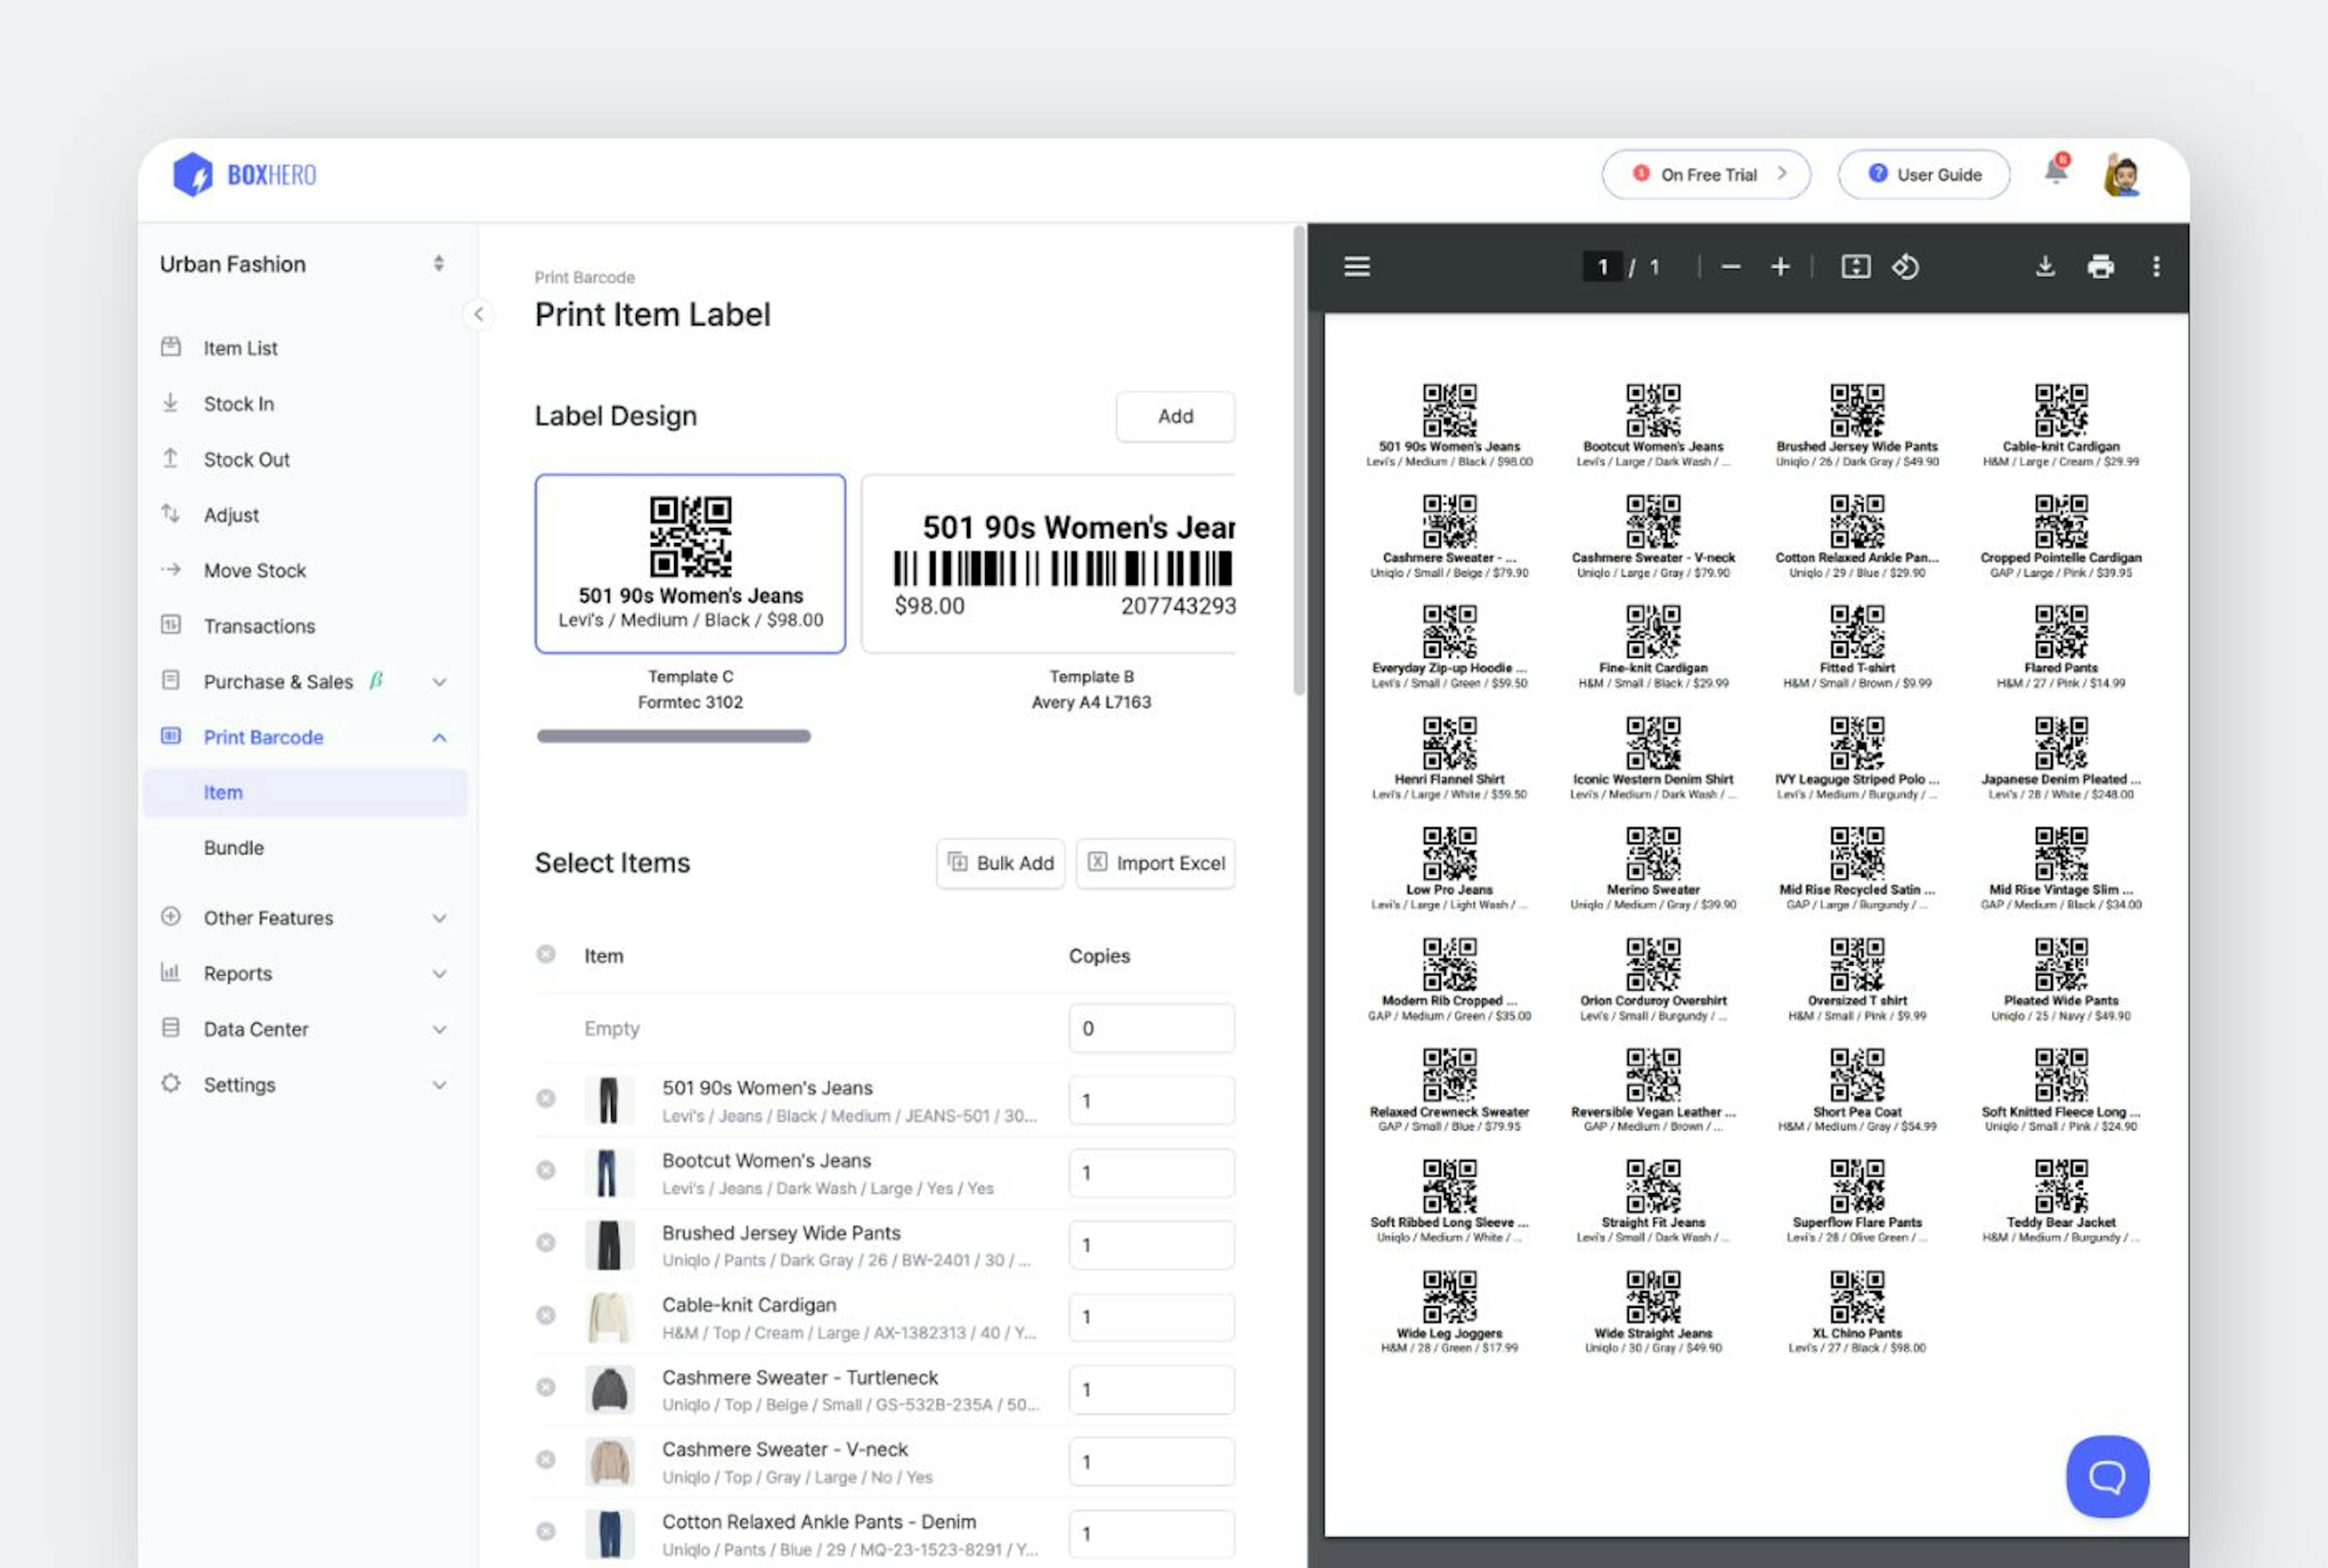
Task: Print the label PDF
Action: click(2100, 267)
